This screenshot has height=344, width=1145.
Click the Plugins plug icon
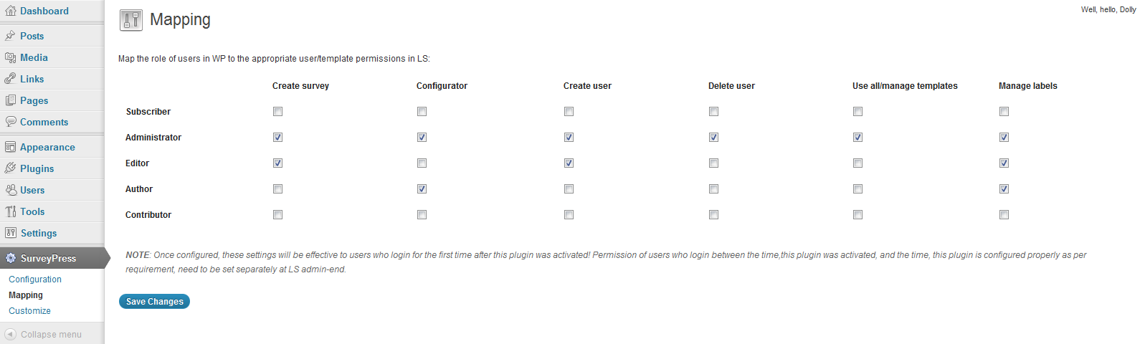11,168
